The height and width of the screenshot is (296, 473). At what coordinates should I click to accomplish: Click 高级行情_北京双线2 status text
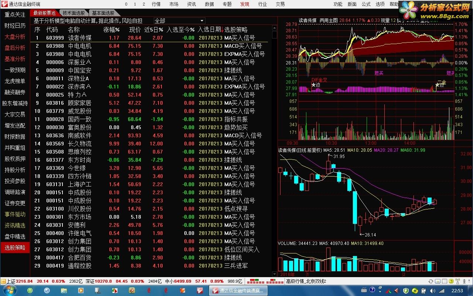tap(306, 281)
